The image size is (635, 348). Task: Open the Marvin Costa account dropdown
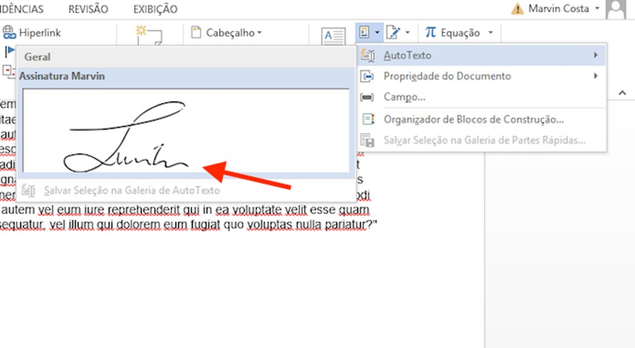tap(598, 8)
